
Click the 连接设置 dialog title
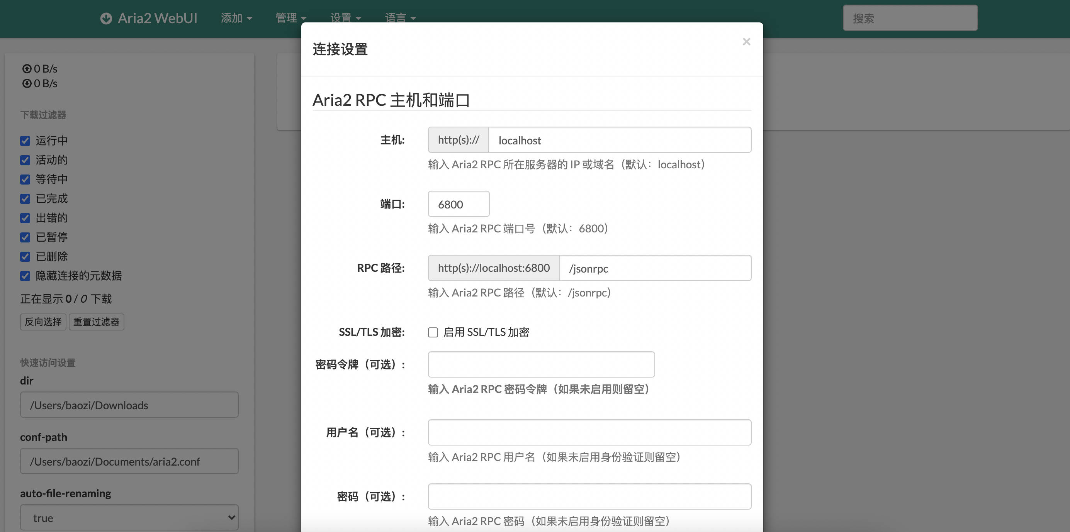click(340, 49)
